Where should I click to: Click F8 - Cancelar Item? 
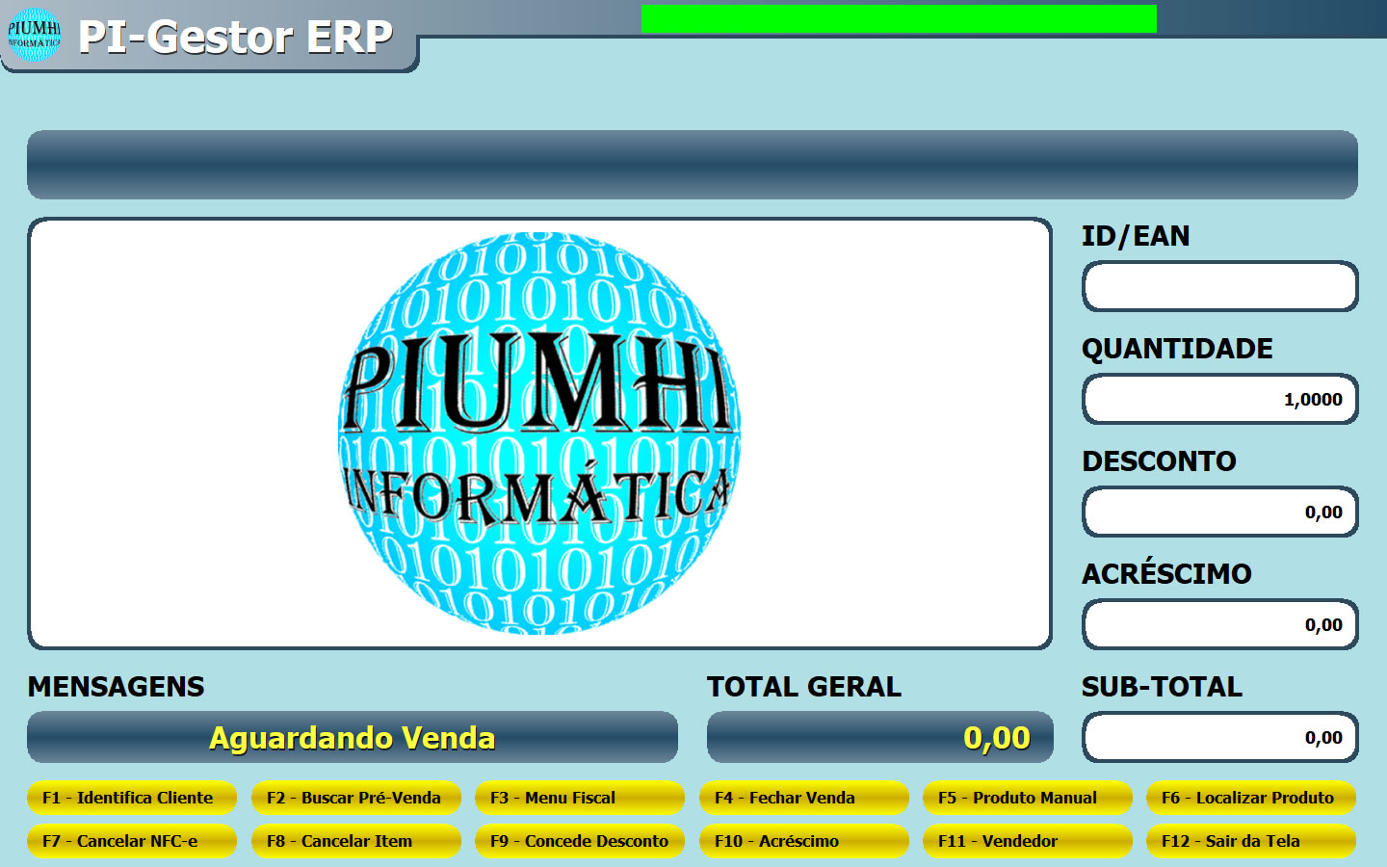pyautogui.click(x=356, y=841)
